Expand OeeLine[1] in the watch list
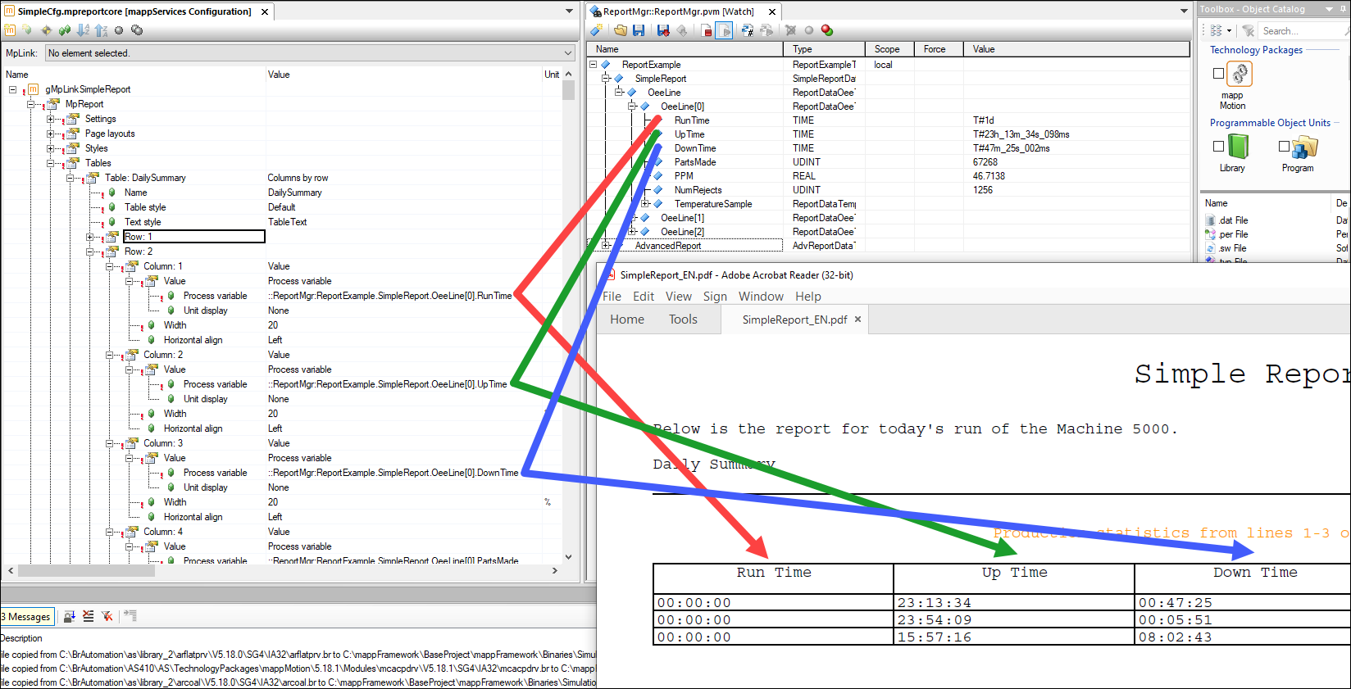The image size is (1351, 689). 633,218
